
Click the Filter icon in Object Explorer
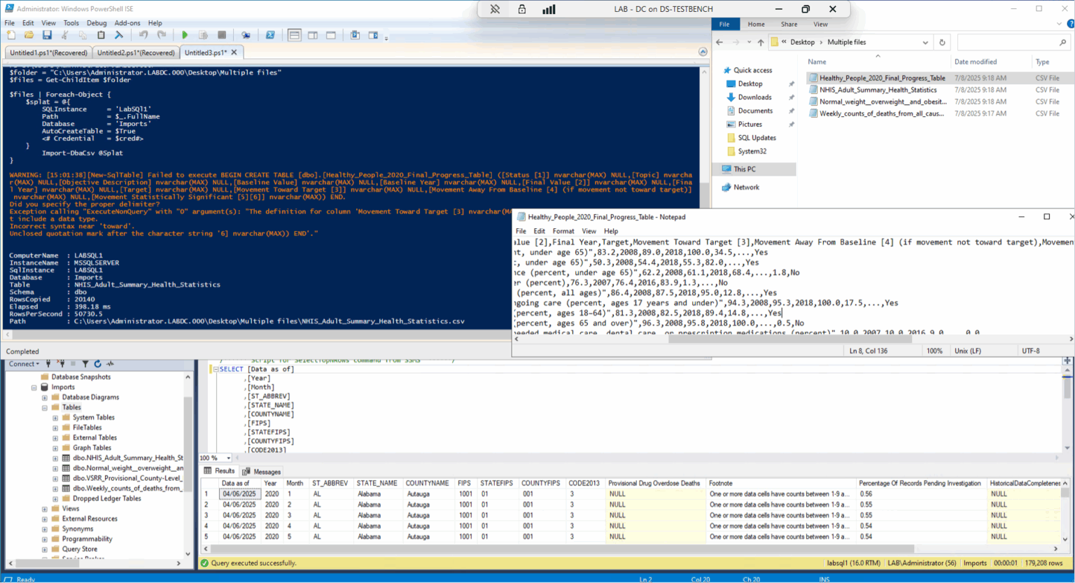85,364
